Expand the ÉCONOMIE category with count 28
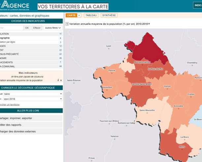The image size is (202, 162). click(x=31, y=58)
